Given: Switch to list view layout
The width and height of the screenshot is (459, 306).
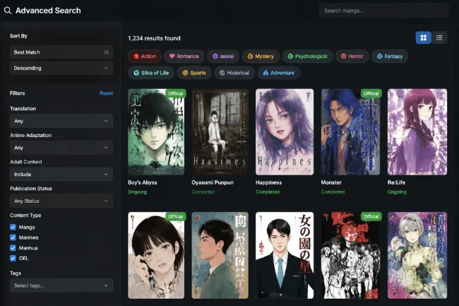Looking at the screenshot, I should coord(439,37).
